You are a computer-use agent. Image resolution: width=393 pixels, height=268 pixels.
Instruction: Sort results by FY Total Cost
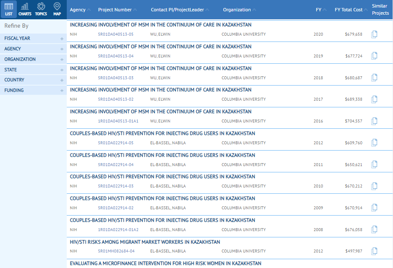351,10
